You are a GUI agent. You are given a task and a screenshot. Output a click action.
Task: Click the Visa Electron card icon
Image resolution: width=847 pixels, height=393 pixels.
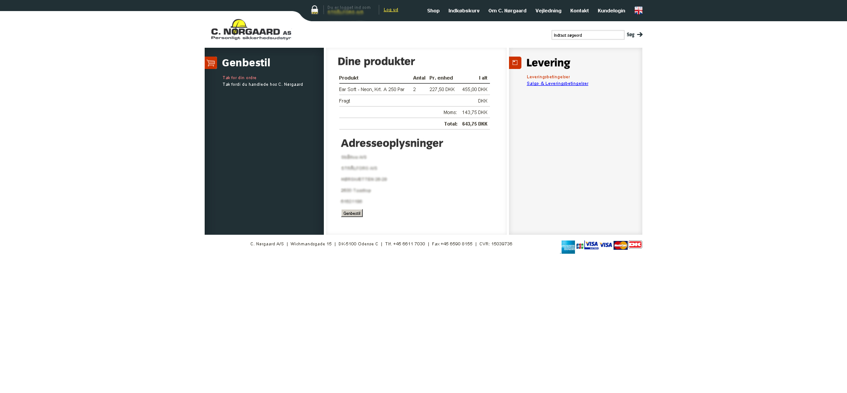pyautogui.click(x=591, y=245)
